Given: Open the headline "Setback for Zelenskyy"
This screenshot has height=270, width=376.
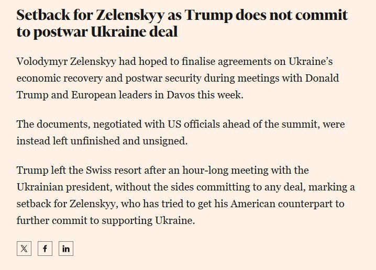Looking at the screenshot, I should pos(89,15).
